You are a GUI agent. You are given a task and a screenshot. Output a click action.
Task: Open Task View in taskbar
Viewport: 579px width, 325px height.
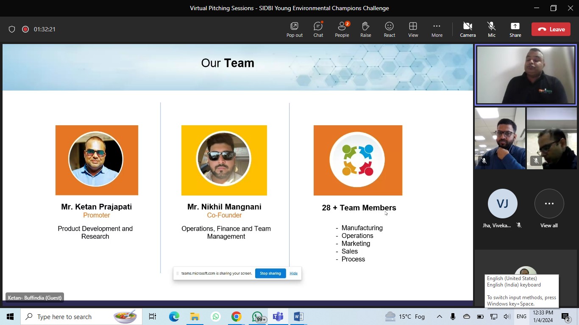pos(153,317)
